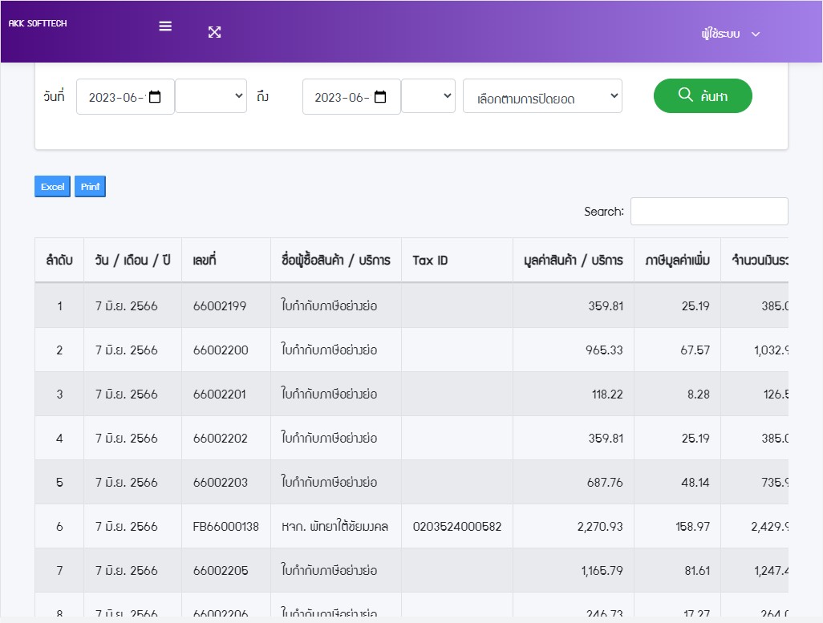
Task: Click the green ค้นหา search button
Action: tap(703, 96)
